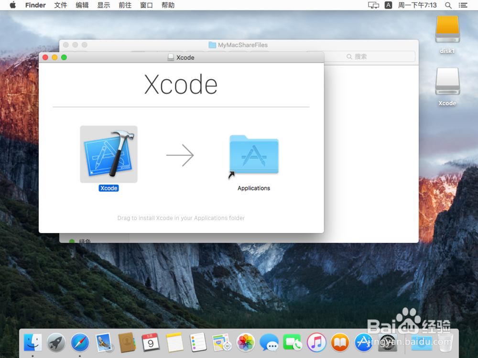Open the 文件 menu

coord(61,5)
